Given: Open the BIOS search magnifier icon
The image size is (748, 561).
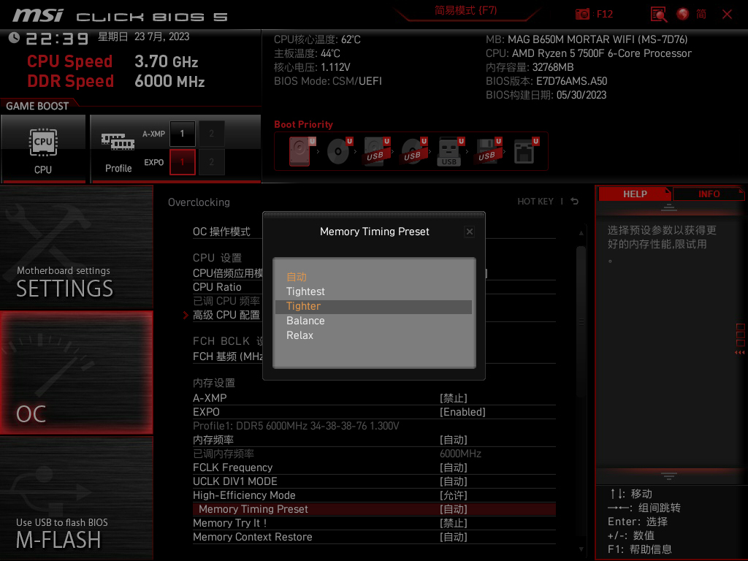Looking at the screenshot, I should (659, 14).
